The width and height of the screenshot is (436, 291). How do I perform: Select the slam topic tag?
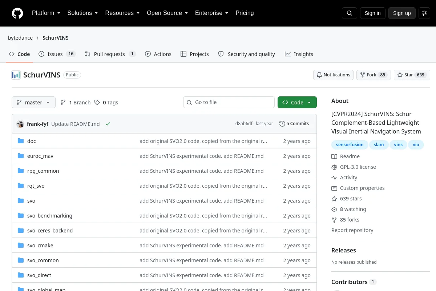pyautogui.click(x=379, y=145)
